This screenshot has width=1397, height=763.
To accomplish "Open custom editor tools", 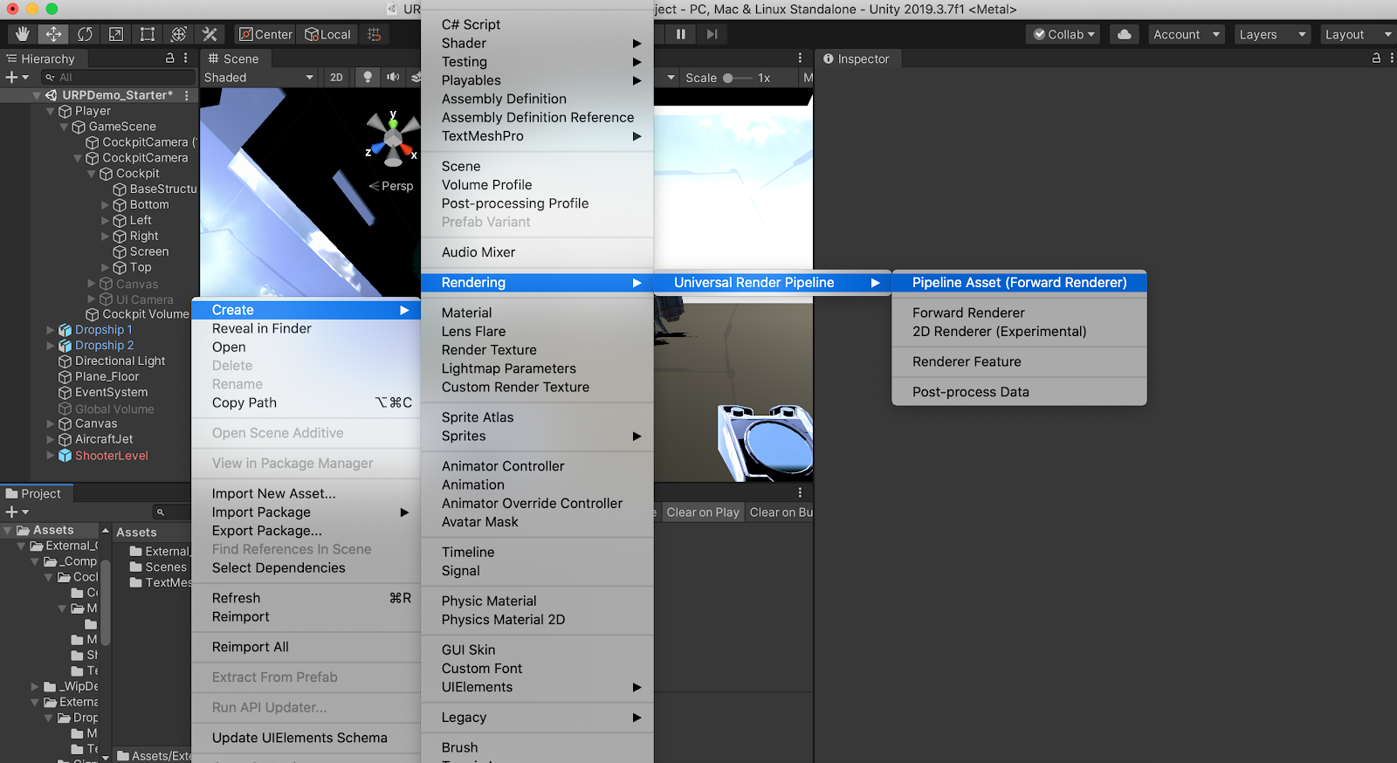I will (210, 34).
